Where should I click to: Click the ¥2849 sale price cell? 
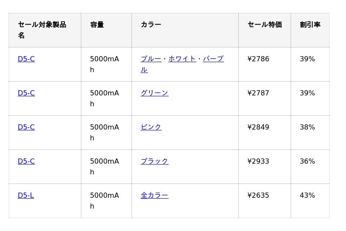coord(258,127)
